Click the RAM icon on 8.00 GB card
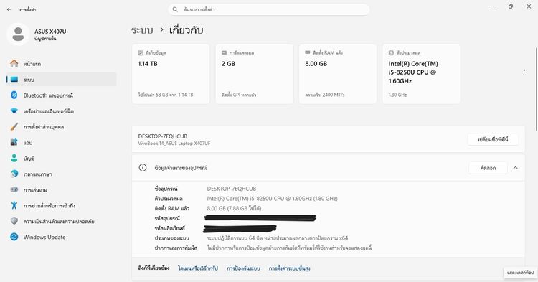This screenshot has width=538, height=282. 308,52
